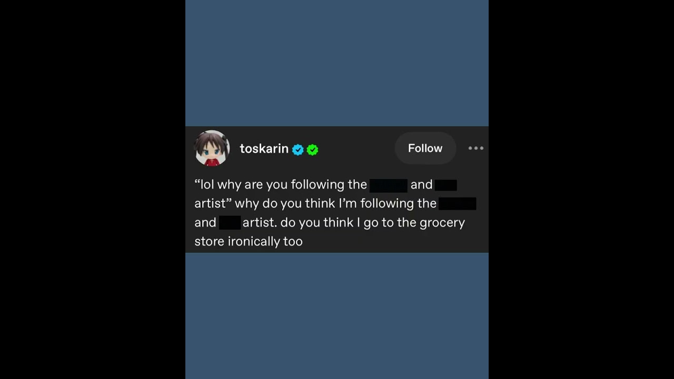Image resolution: width=674 pixels, height=379 pixels.
Task: Click the censored block before "artist." on third line
Action: (230, 223)
